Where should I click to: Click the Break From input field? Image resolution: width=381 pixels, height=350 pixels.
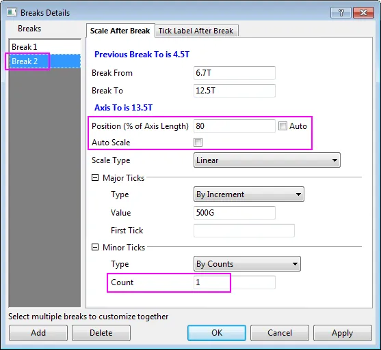pyautogui.click(x=235, y=73)
